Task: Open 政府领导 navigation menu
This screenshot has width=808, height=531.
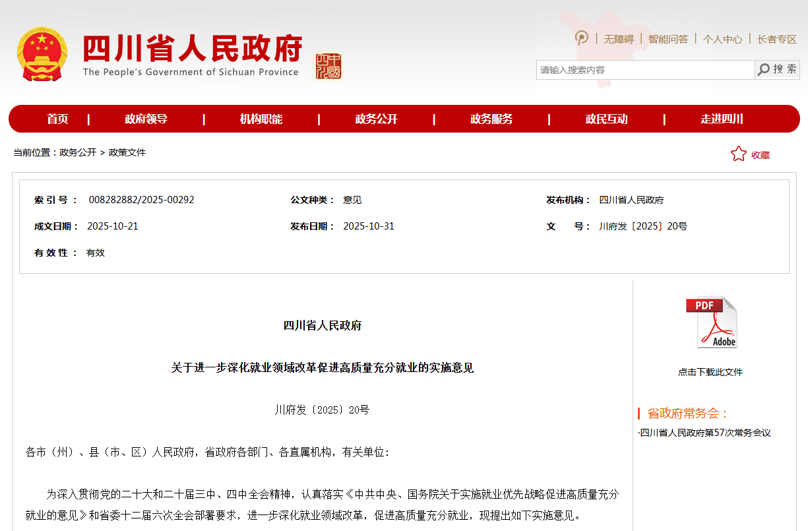Action: point(146,119)
